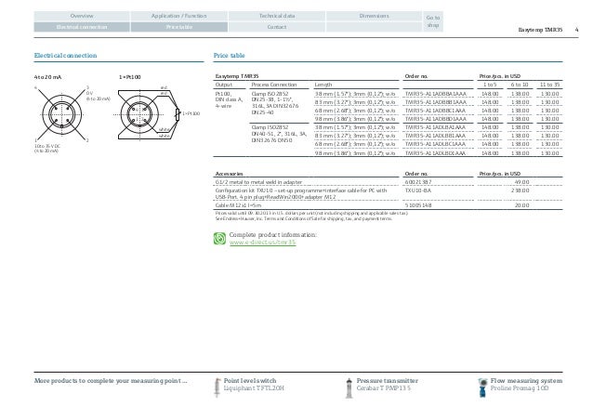This screenshot has height=420, width=593.
Task: Select order number TMR35-A11ADBBB1AAA
Action: (x=435, y=102)
